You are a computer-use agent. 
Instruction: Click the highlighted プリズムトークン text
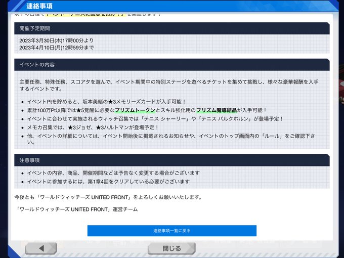pos(135,110)
